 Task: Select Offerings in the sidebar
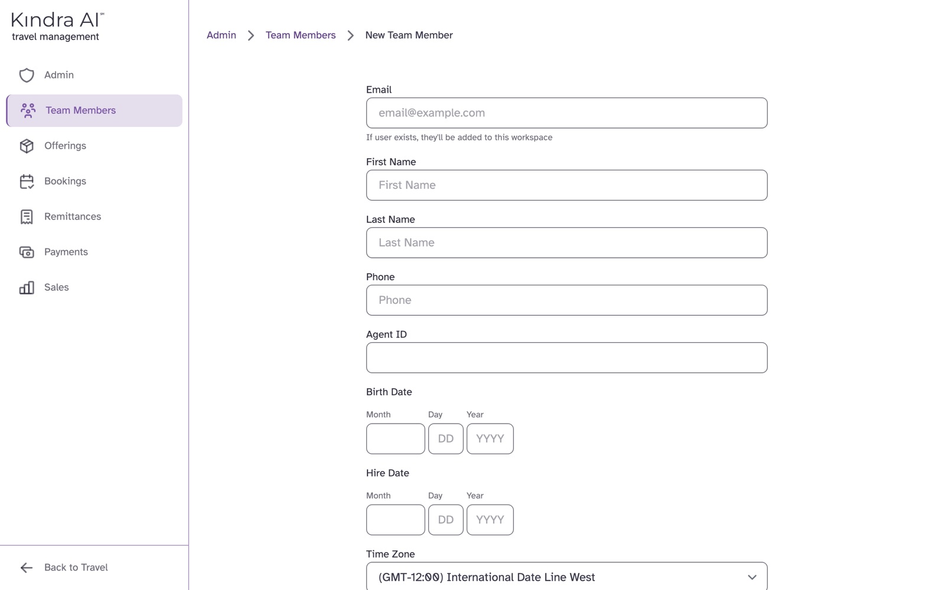[94, 146]
